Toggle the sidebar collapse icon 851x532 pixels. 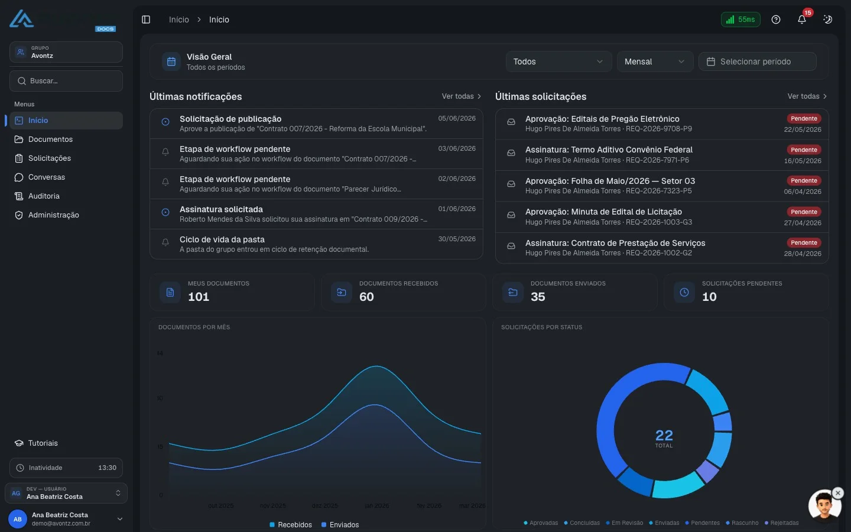pyautogui.click(x=146, y=20)
